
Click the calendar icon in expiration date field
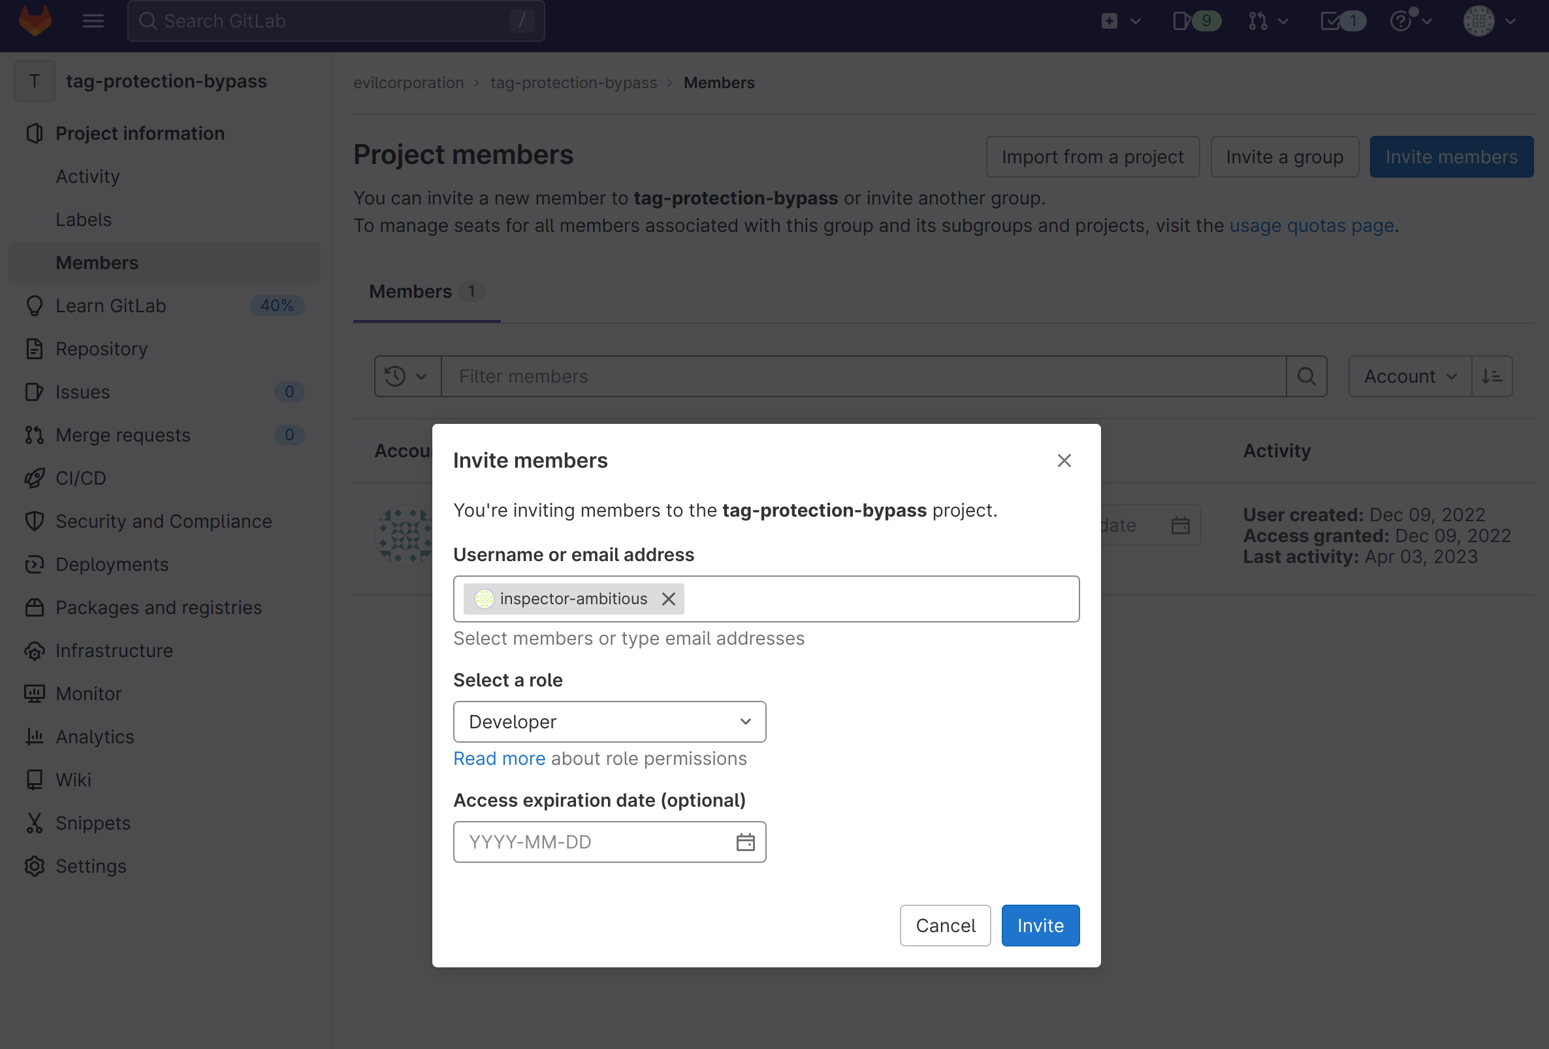(x=745, y=842)
